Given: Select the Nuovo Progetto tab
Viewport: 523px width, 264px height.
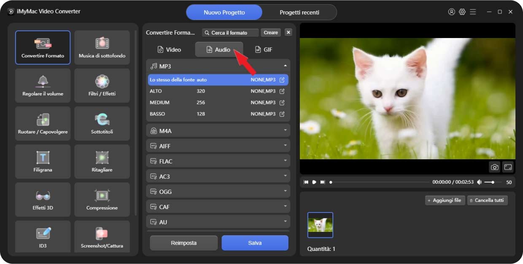Looking at the screenshot, I should coord(224,12).
